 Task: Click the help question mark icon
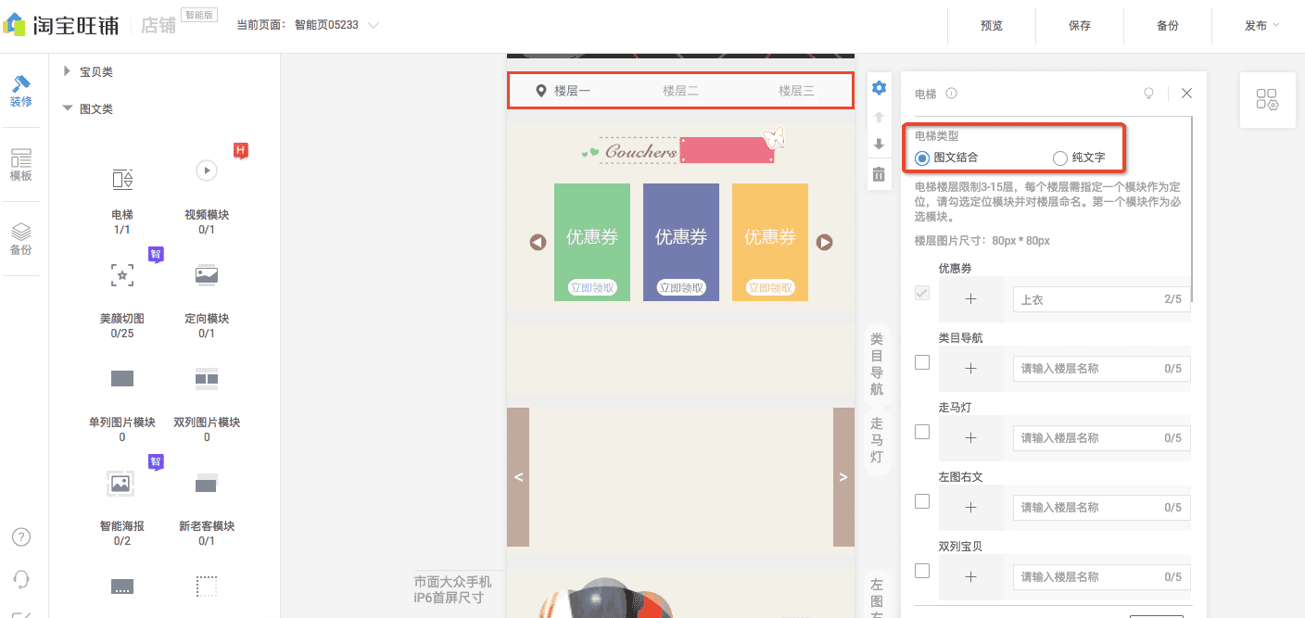pos(20,537)
